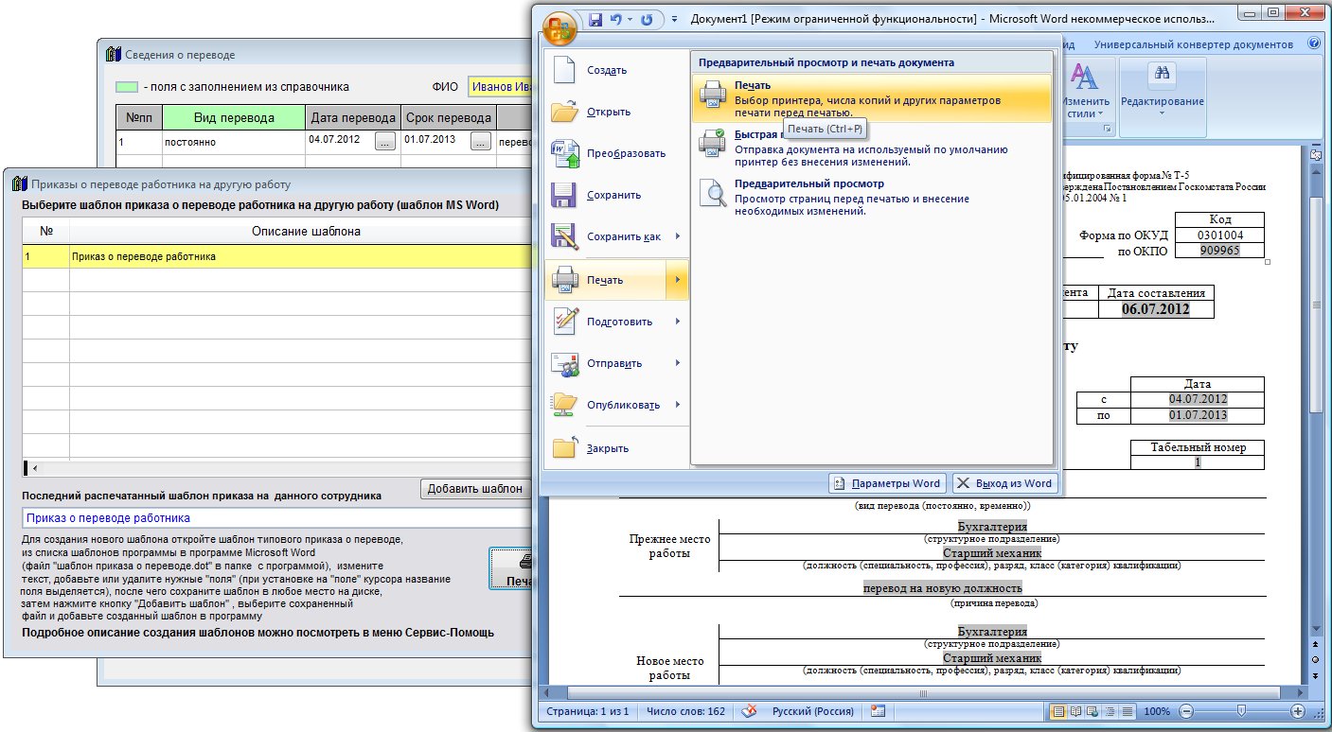The height and width of the screenshot is (732, 1332).
Task: Click the Undo arrow icon
Action: point(617,19)
